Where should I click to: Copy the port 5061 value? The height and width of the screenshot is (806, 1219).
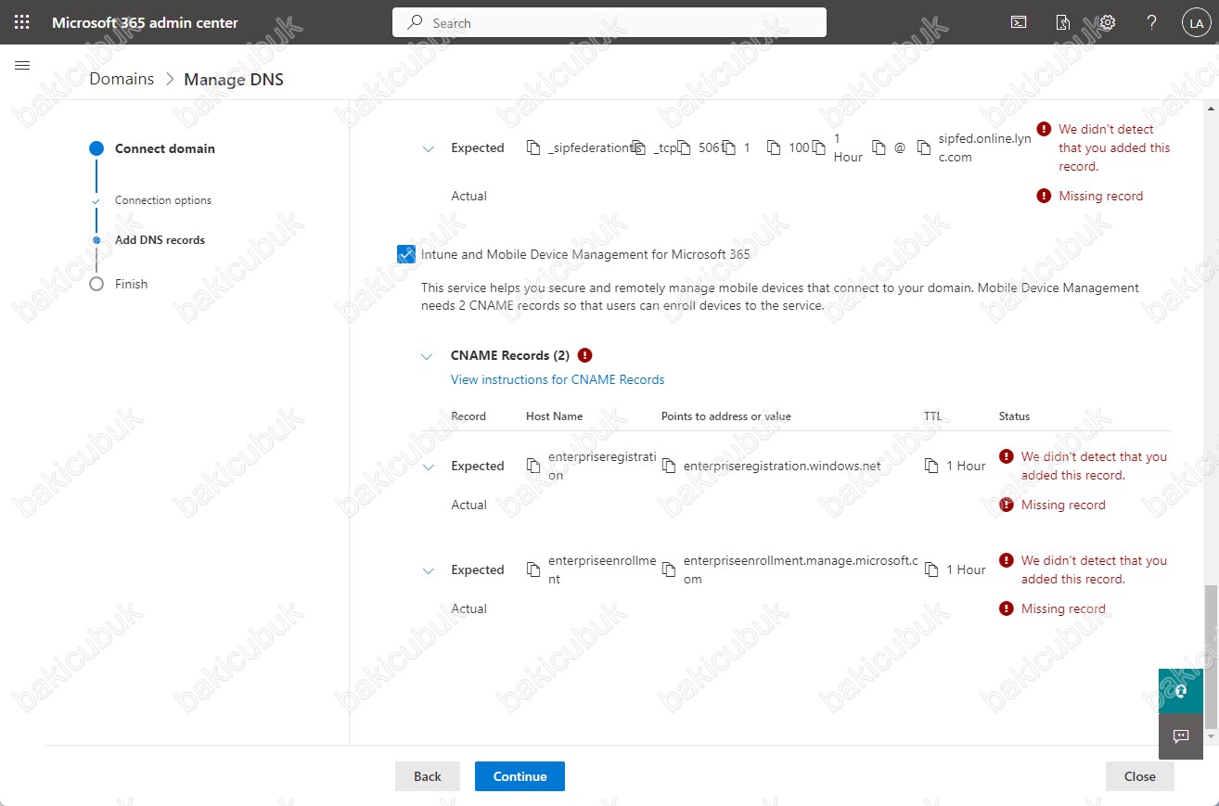(684, 148)
